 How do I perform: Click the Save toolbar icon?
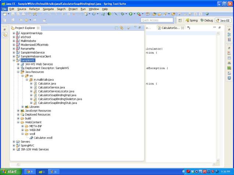click(x=13, y=14)
